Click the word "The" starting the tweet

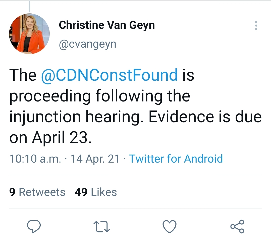point(23,75)
